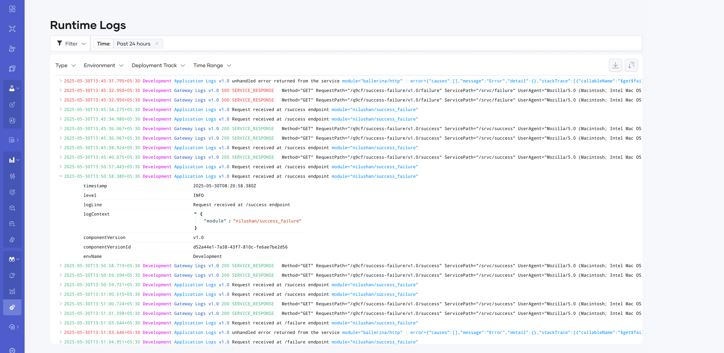This screenshot has width=724, height=353.
Task: Open the dashboard grid icon in the sidebar
Action: point(12,9)
